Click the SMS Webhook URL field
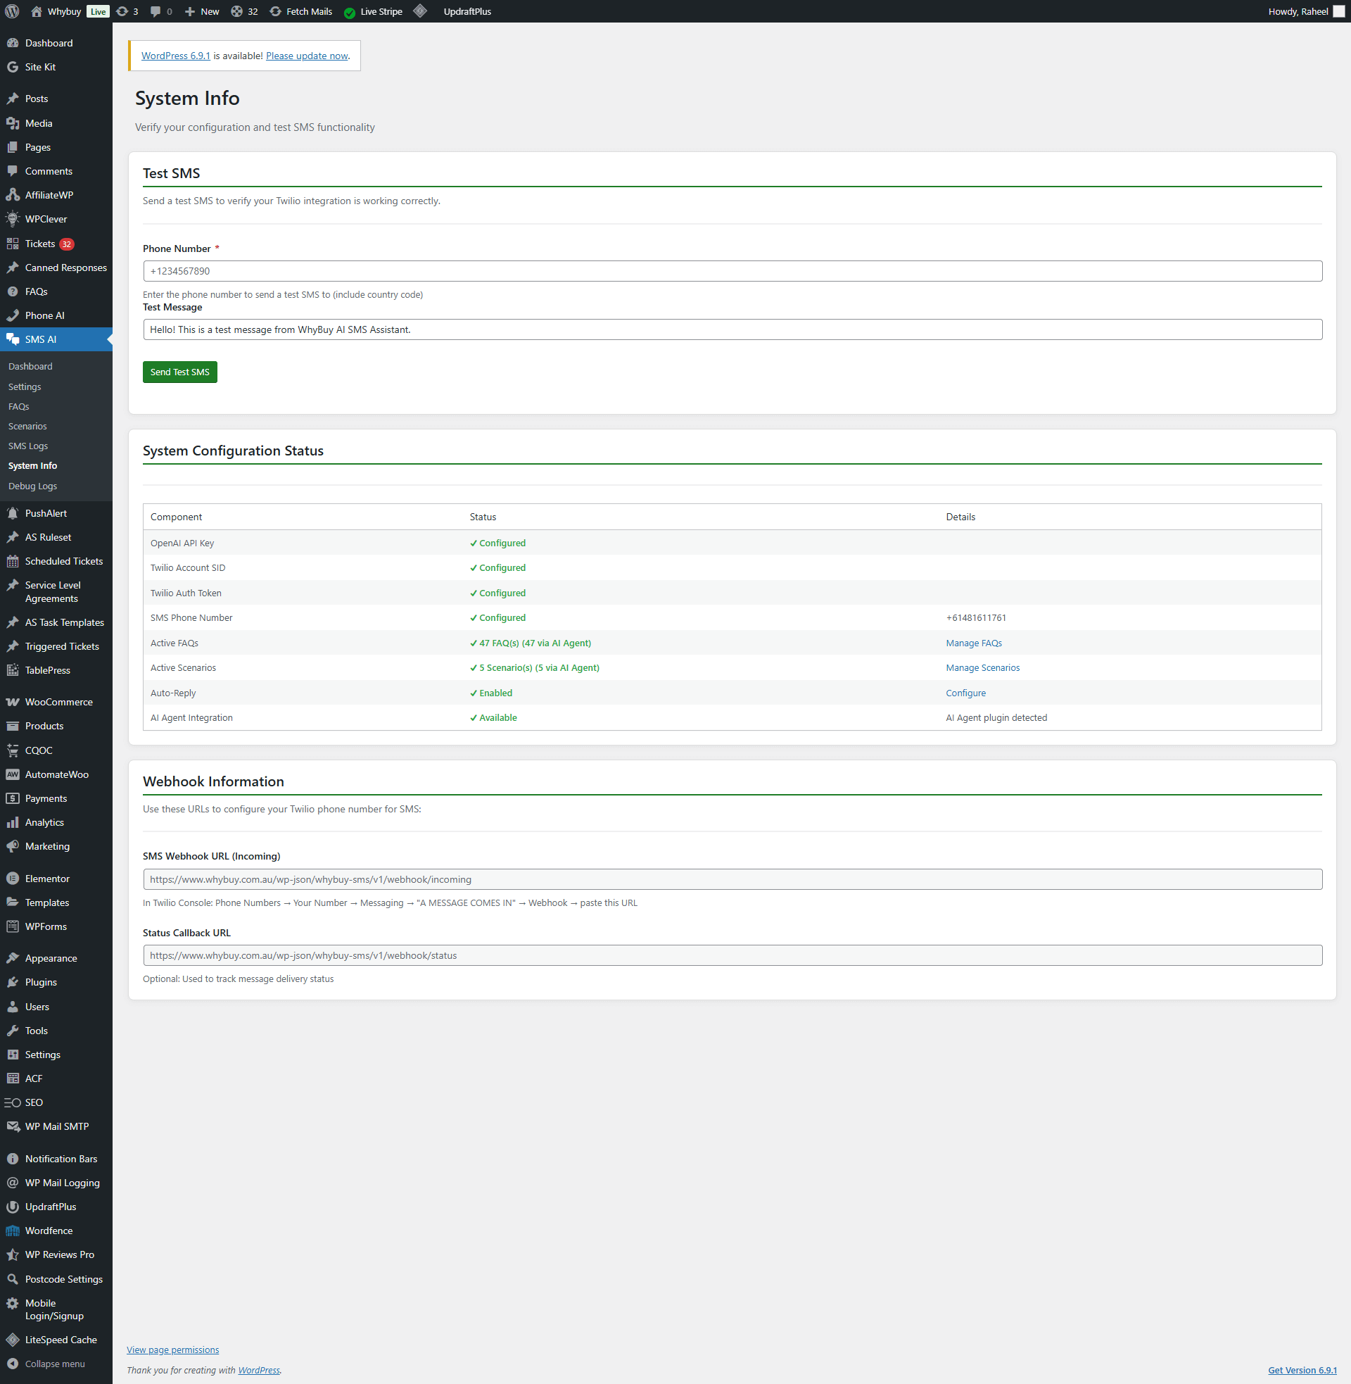Screen dimensions: 1351x1384 tap(732, 879)
